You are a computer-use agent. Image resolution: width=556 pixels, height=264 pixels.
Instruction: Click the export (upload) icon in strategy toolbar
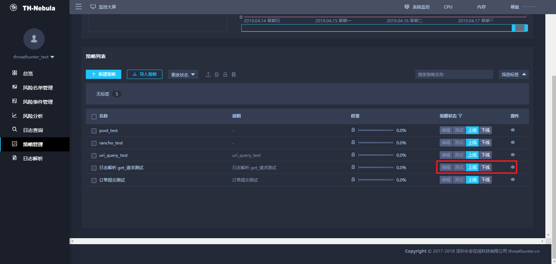208,75
